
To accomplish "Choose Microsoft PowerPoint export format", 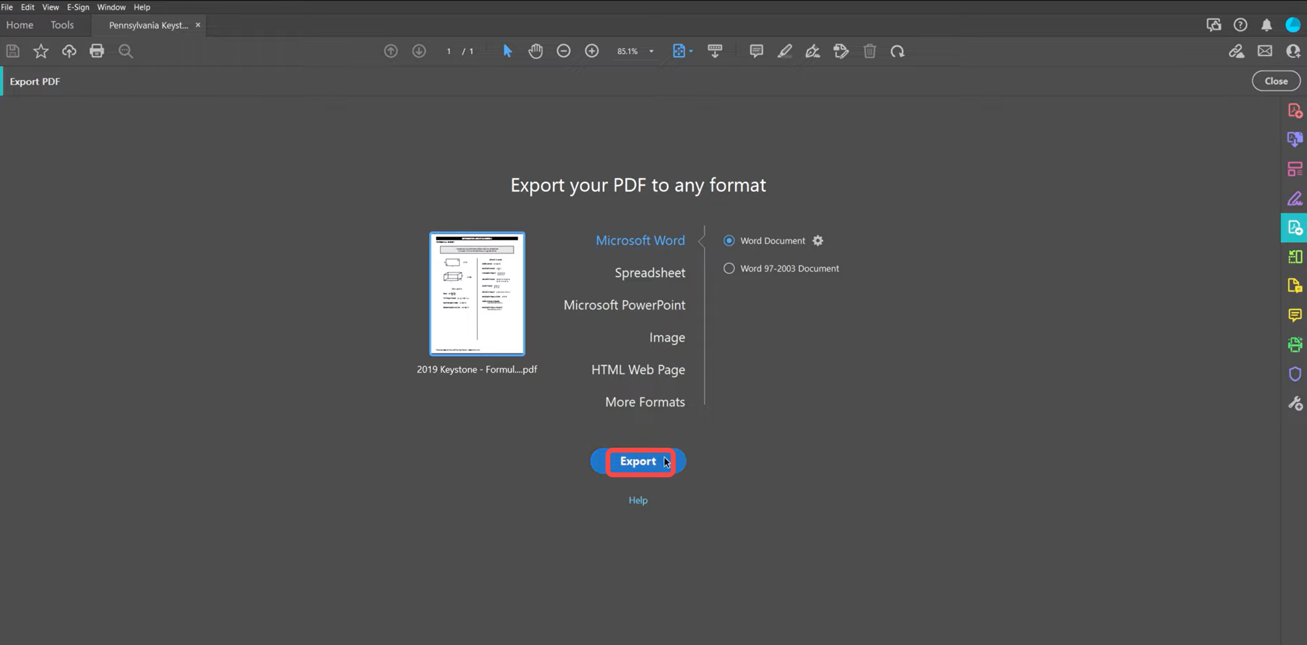I will (x=624, y=305).
